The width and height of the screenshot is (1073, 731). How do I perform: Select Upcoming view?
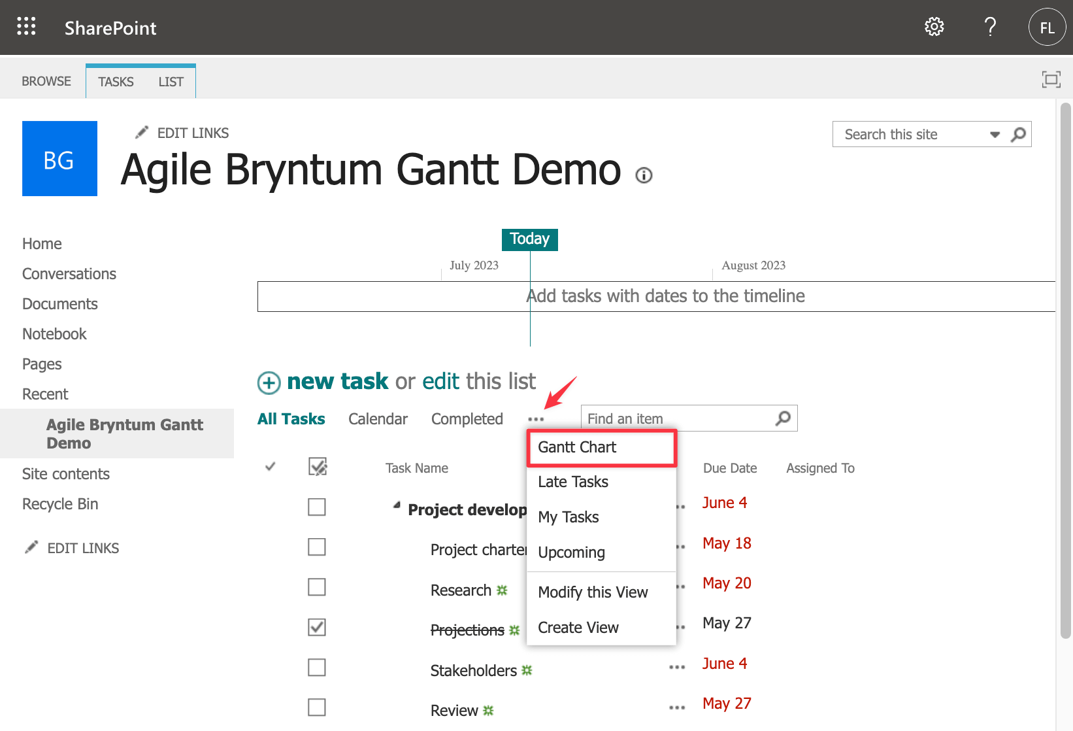point(601,552)
